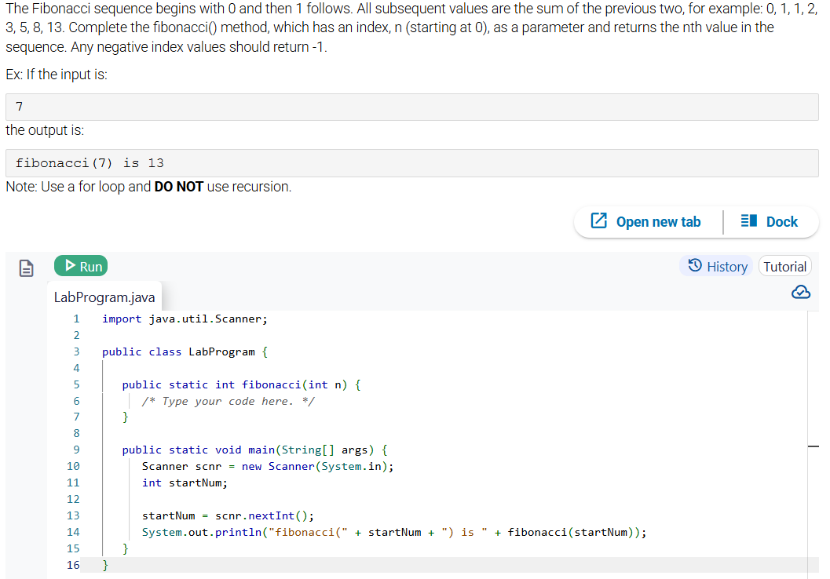Image resolution: width=830 pixels, height=579 pixels.
Task: Click the document file icon beside Run
Action: [x=27, y=268]
